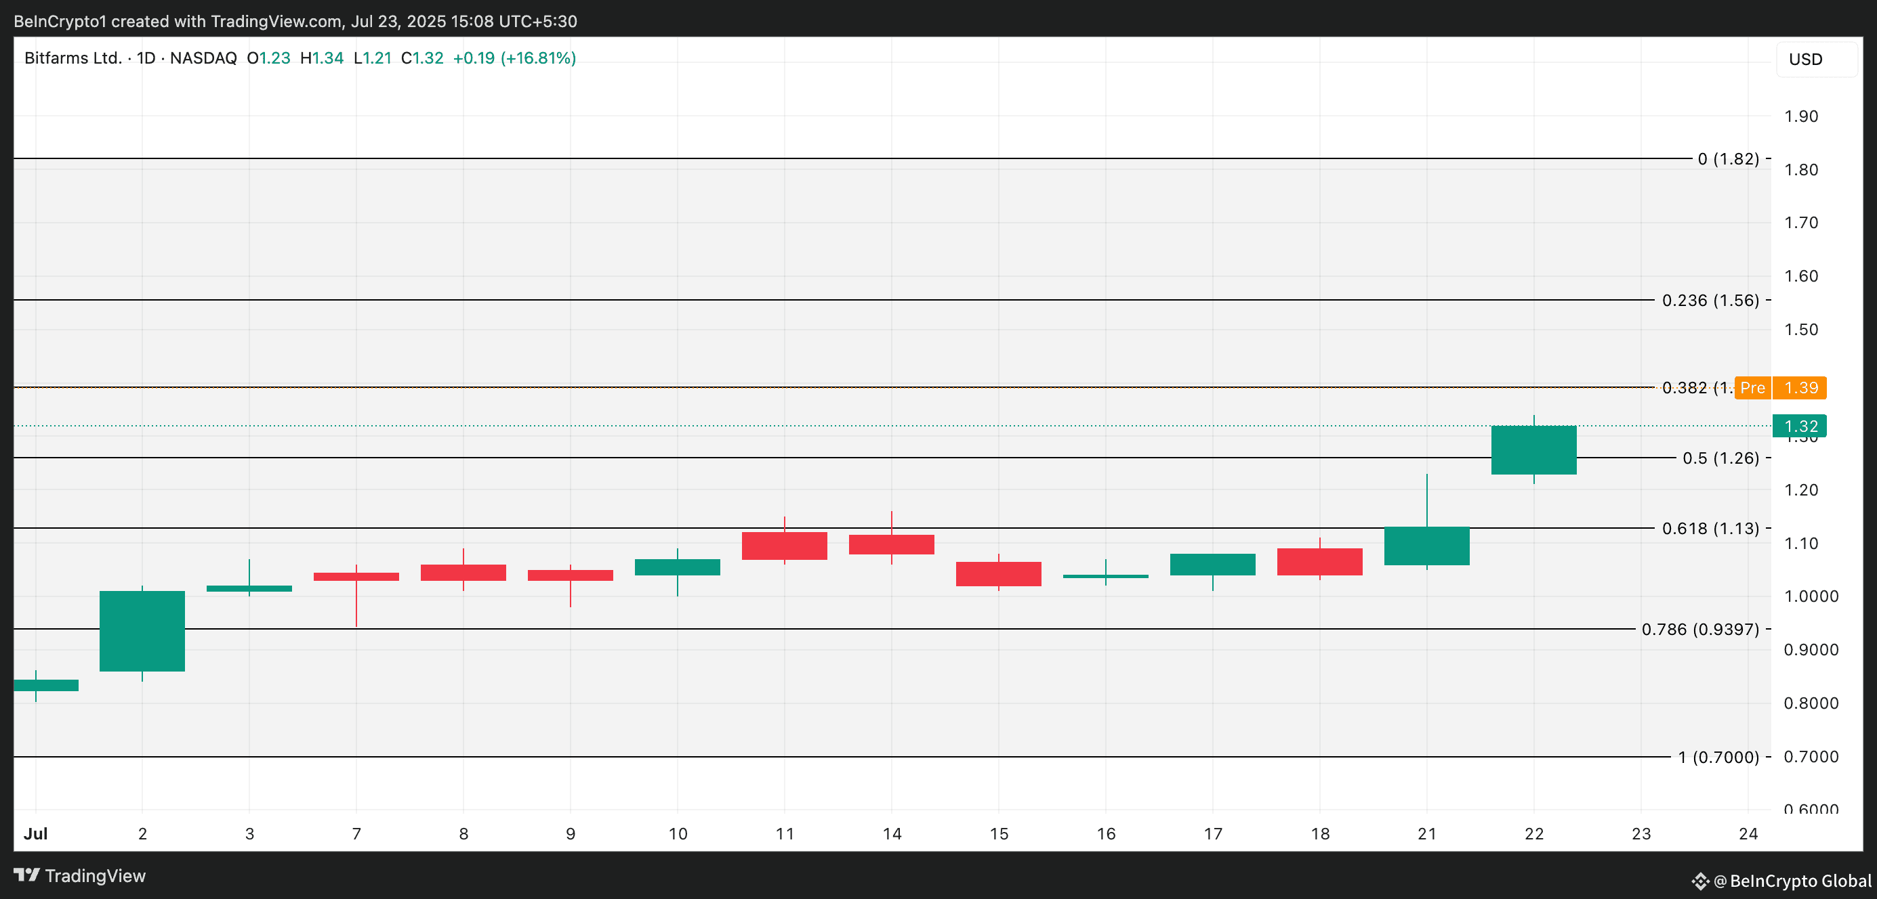The height and width of the screenshot is (899, 1877).
Task: Click the H1.34 high value in header
Action: point(321,58)
